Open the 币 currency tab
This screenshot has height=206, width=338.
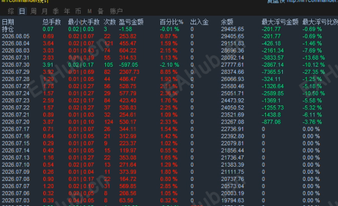coord(78,11)
